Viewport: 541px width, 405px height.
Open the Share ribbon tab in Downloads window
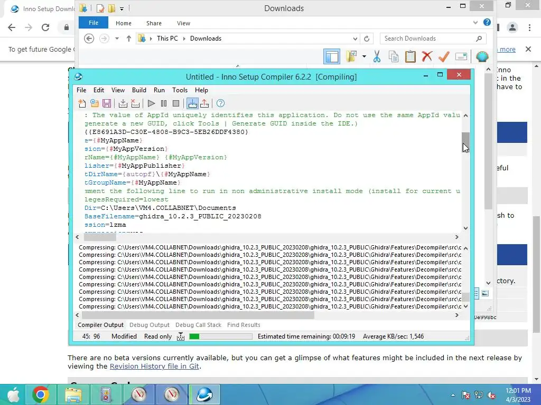154,23
